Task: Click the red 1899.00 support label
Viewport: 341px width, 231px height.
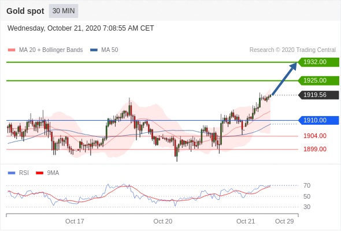Action: (x=315, y=149)
